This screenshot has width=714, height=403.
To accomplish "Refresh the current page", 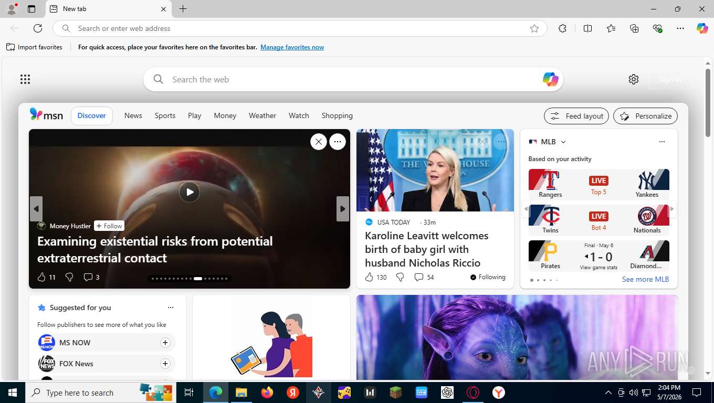I will click(x=38, y=28).
